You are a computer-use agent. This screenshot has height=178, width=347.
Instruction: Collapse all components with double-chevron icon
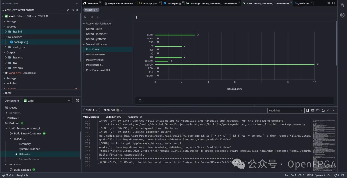pyautogui.click(x=77, y=10)
